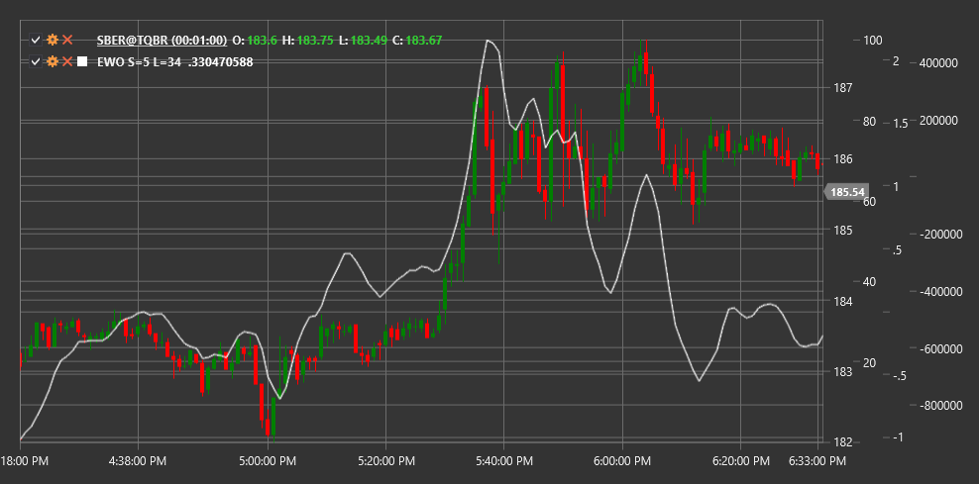This screenshot has width=979, height=484.
Task: Click the 100 level on oscillator axis
Action: [x=872, y=40]
